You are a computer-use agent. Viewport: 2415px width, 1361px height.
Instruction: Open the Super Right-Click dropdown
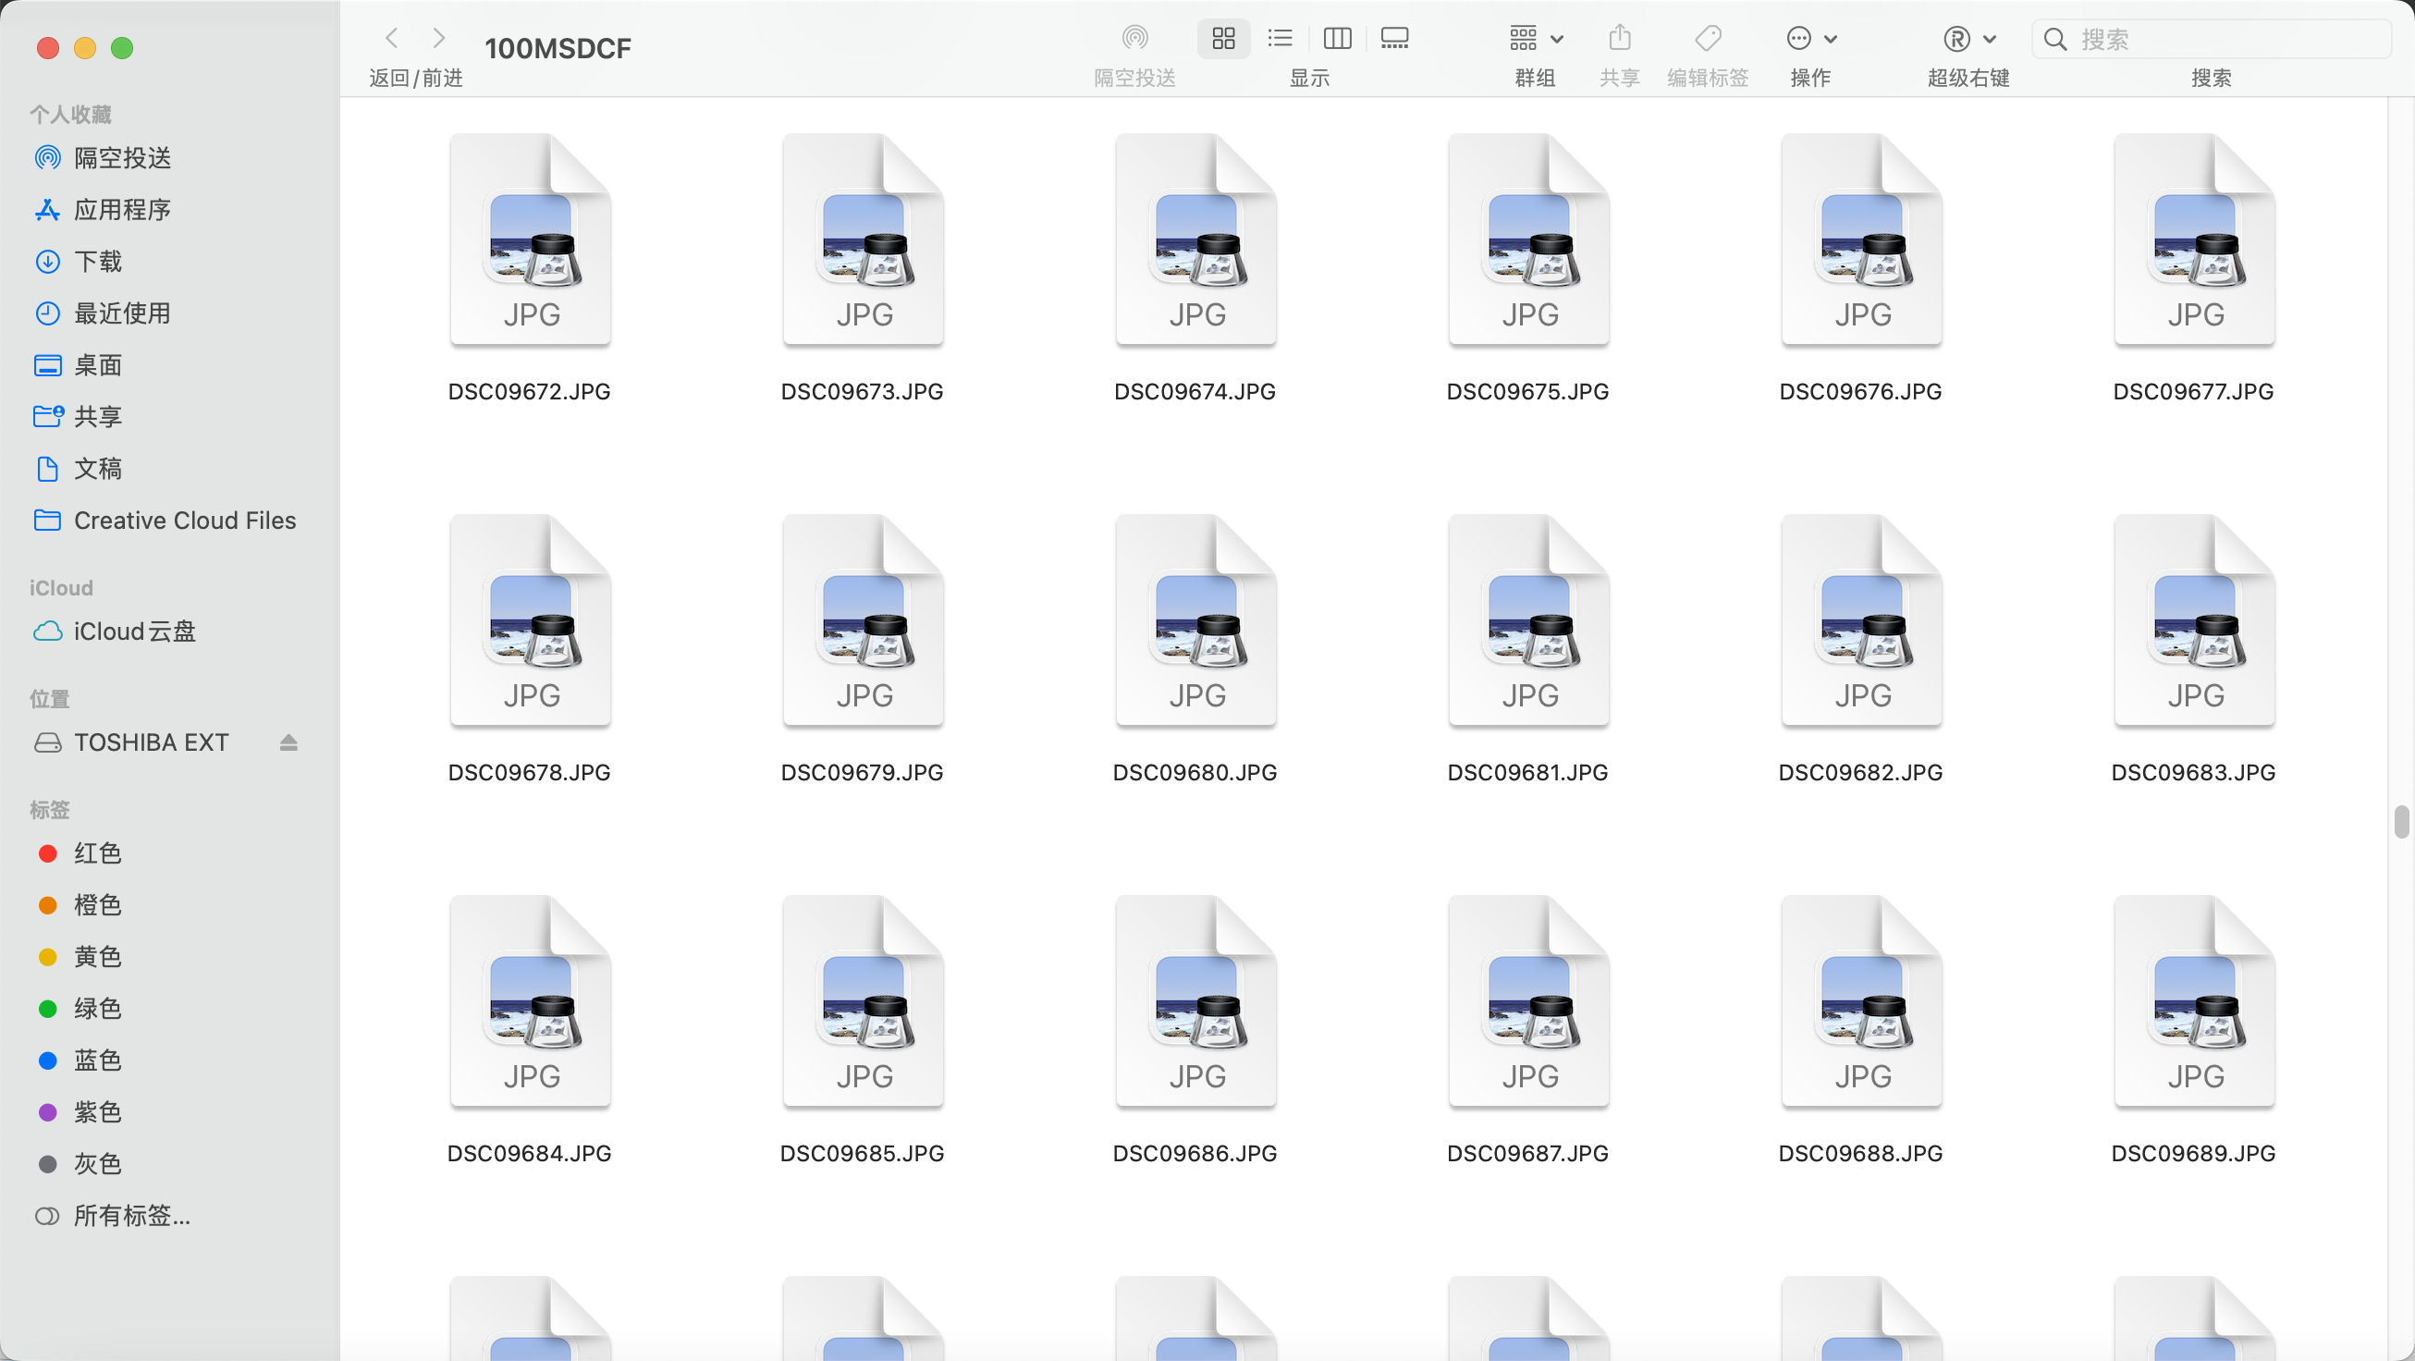pos(1968,39)
